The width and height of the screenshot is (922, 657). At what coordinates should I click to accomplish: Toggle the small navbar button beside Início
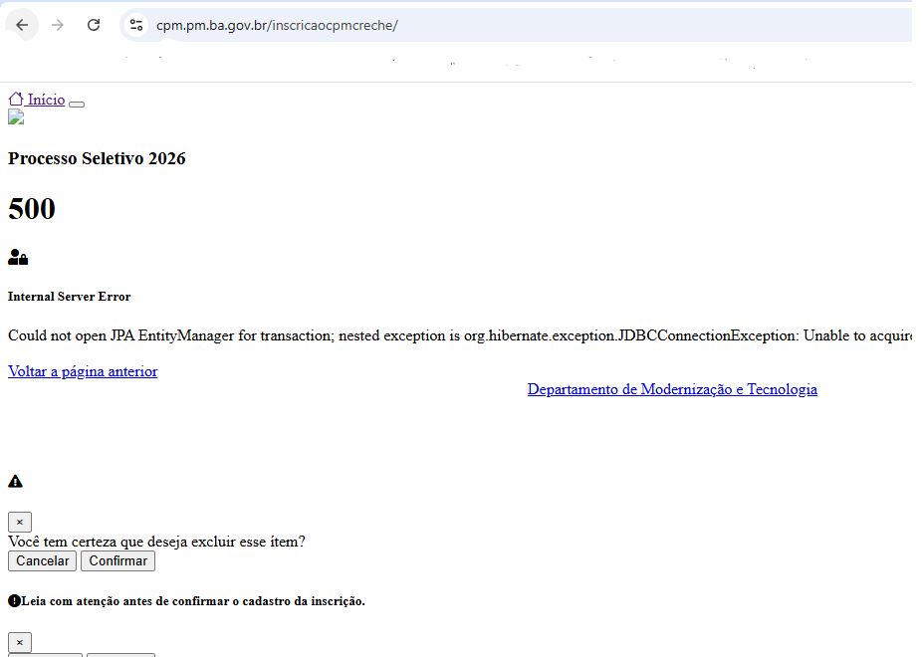(x=77, y=104)
